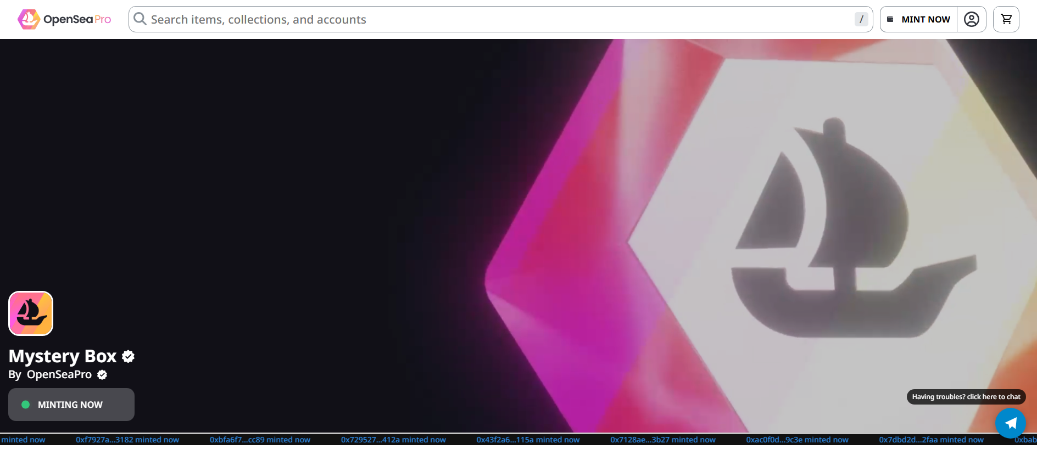Click the slash shortcut key badge

coord(861,19)
